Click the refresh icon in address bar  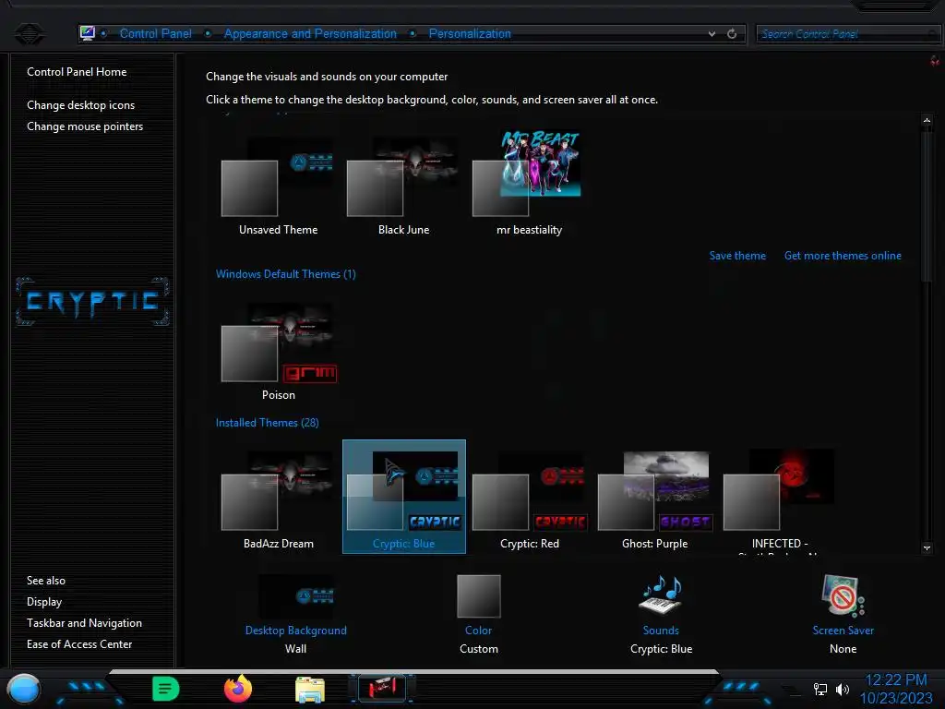pos(732,34)
